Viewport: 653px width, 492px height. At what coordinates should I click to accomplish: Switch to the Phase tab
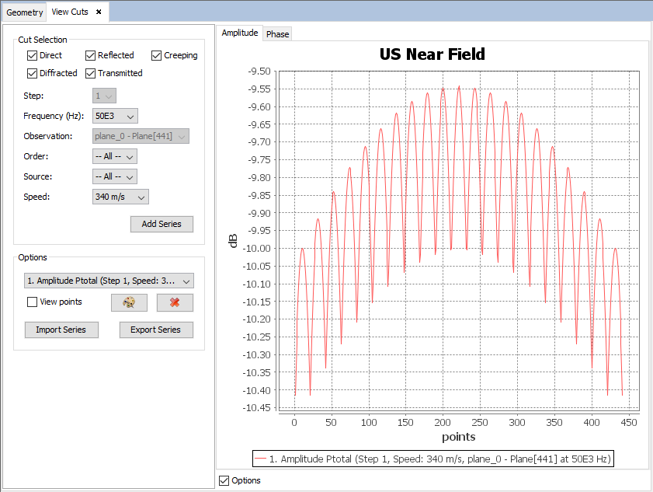tap(277, 34)
